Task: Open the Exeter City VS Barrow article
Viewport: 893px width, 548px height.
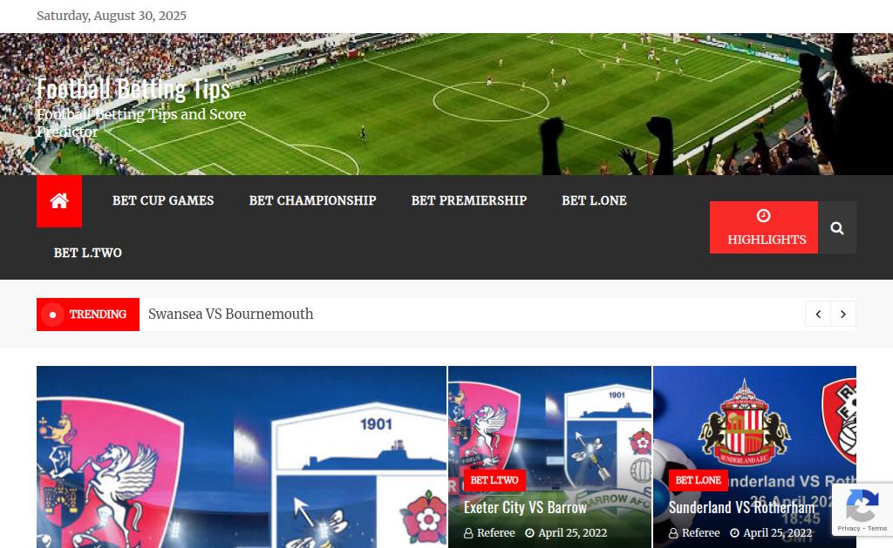Action: 525,507
